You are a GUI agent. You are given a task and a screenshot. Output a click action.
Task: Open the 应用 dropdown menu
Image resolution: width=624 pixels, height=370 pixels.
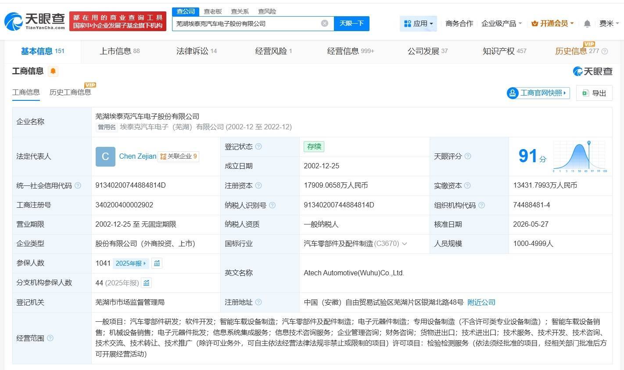[418, 23]
